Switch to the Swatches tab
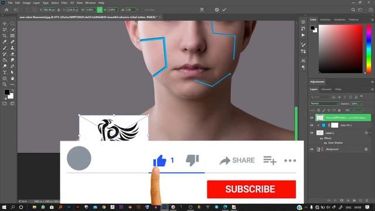Viewport: 375px width, 211px height. coord(325,19)
